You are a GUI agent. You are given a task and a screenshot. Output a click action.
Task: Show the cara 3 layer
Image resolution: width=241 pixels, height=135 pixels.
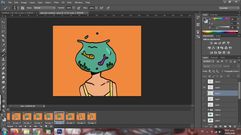[x=204, y=93]
